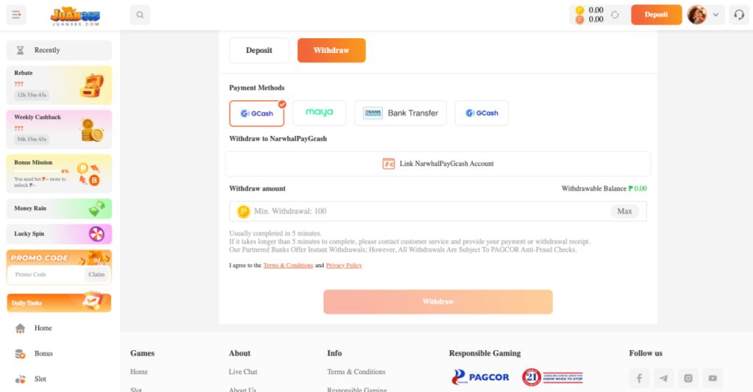Open the Instagram social link
The height and width of the screenshot is (392, 753).
click(x=688, y=378)
